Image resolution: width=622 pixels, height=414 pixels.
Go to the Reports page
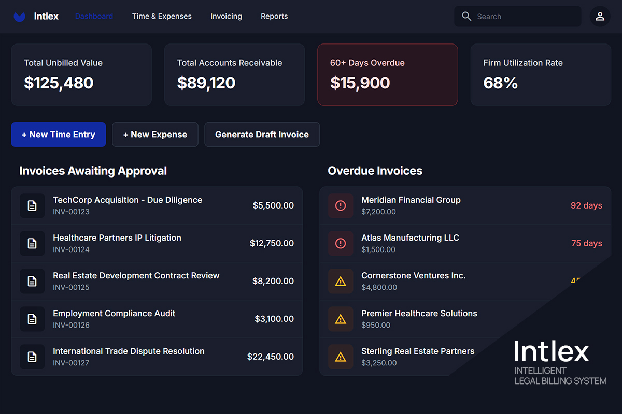(x=274, y=16)
